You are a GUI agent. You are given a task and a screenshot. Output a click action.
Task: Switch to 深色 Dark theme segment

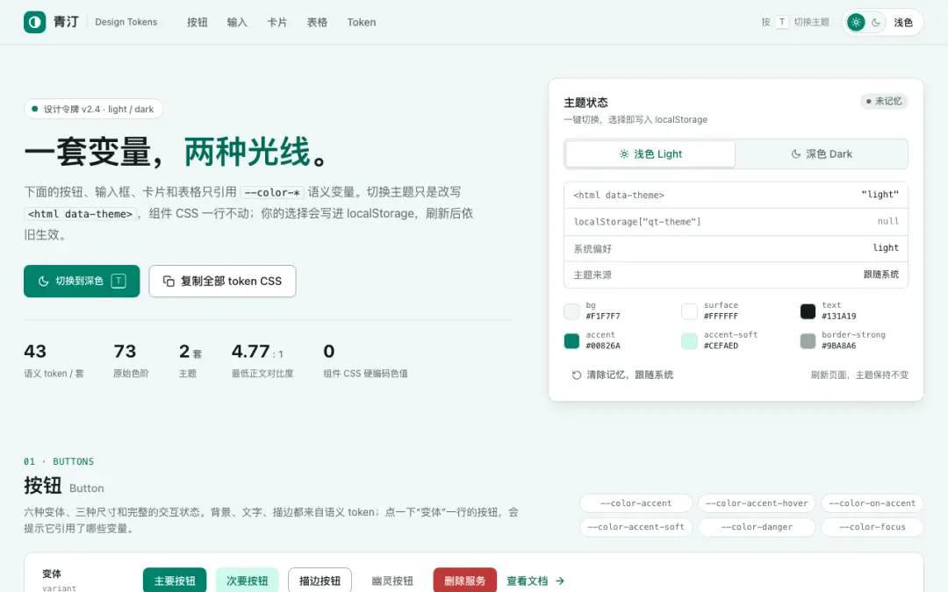pos(822,154)
